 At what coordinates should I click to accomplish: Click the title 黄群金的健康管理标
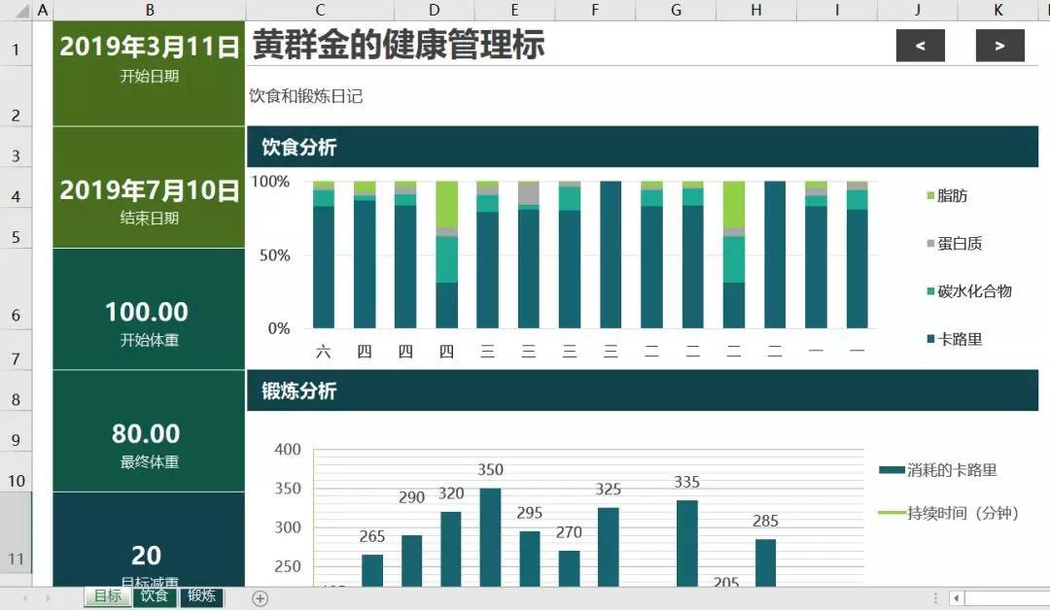pyautogui.click(x=399, y=46)
